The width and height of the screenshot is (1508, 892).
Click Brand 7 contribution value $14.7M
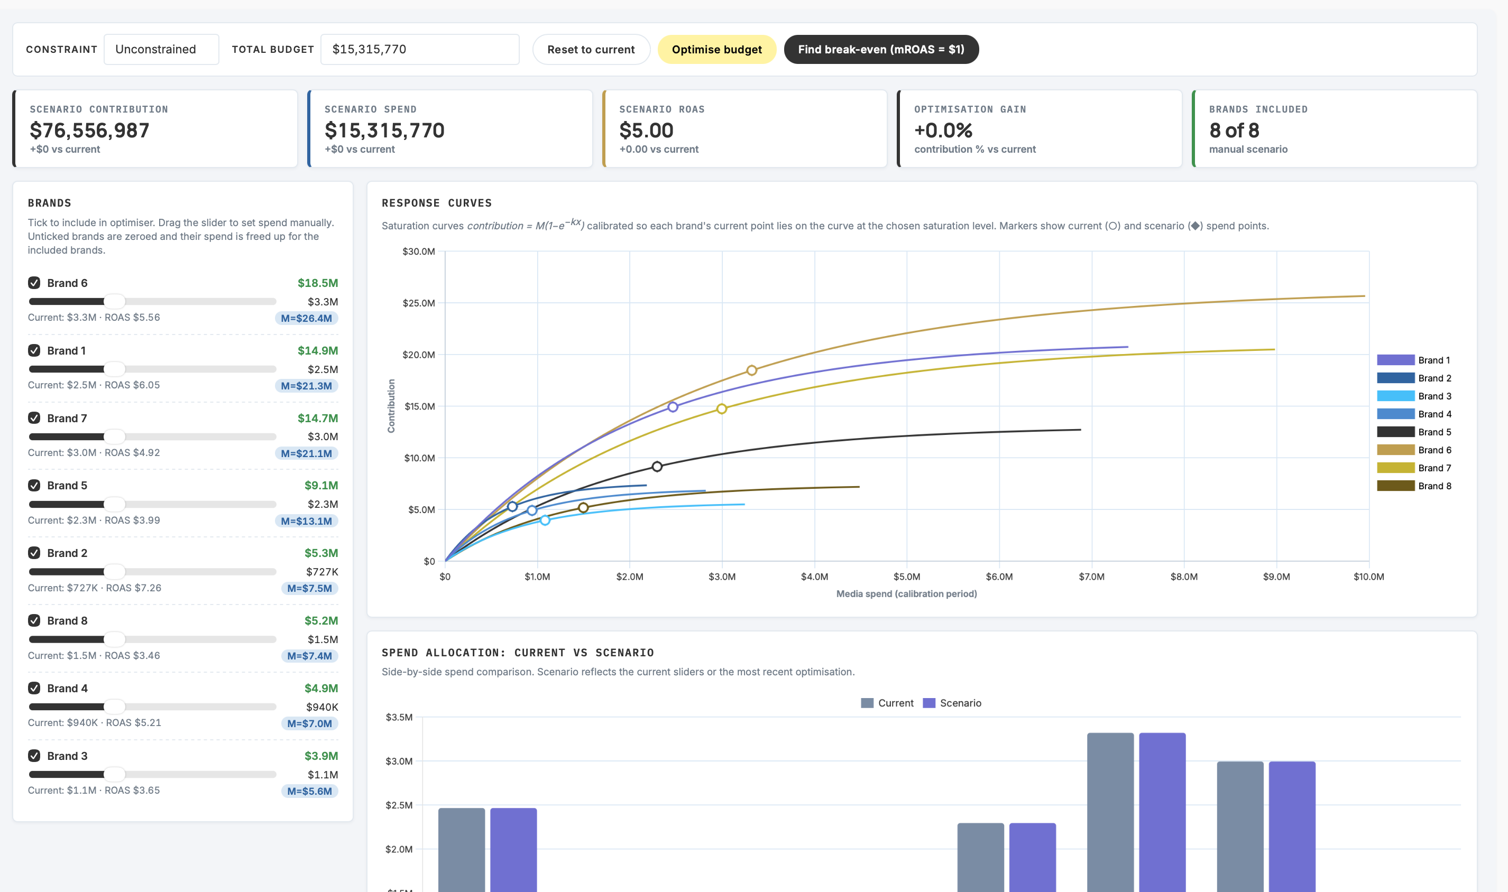pos(317,418)
